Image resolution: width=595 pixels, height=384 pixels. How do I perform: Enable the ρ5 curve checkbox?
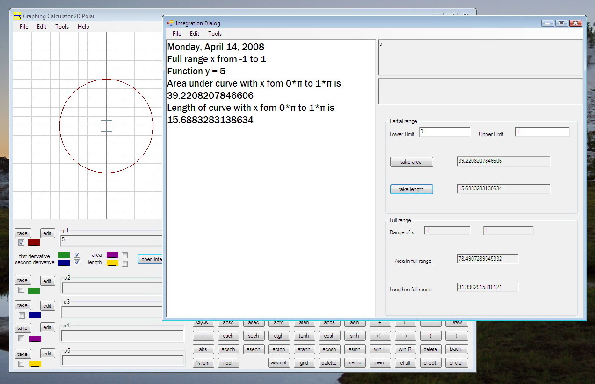[x=21, y=363]
